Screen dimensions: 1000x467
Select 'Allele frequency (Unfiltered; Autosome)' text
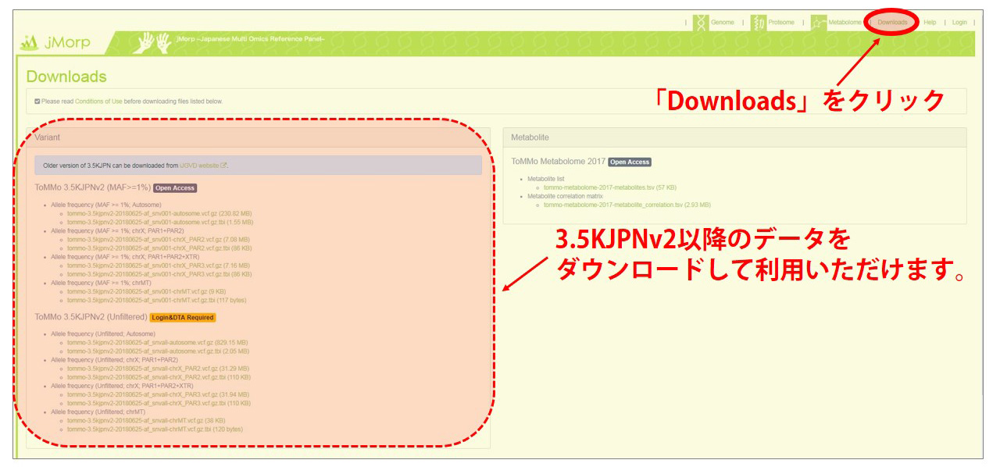click(x=103, y=334)
